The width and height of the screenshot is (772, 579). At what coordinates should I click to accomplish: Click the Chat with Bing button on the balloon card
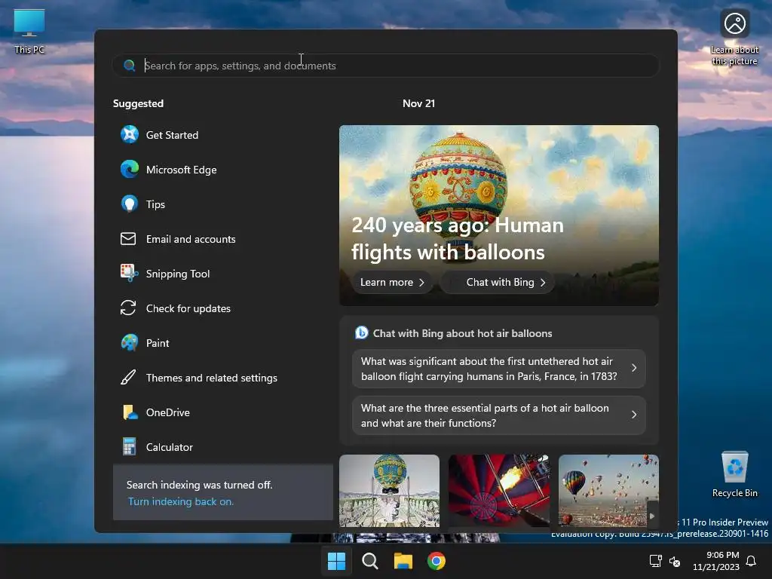coord(498,282)
